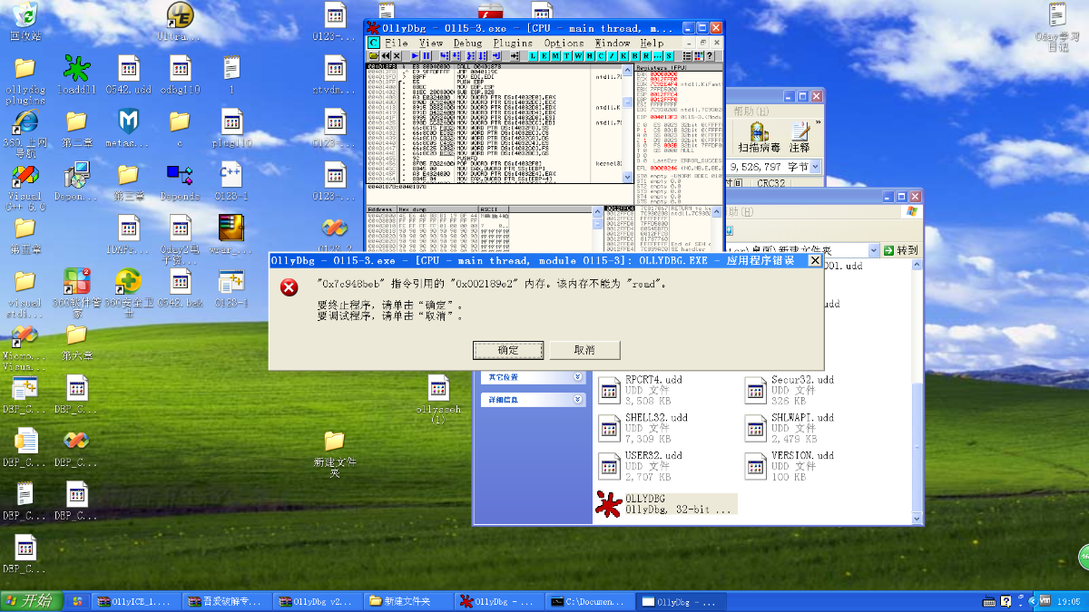1089x612 pixels.
Task: Switch to the CRC32 column tab
Action: tap(770, 183)
